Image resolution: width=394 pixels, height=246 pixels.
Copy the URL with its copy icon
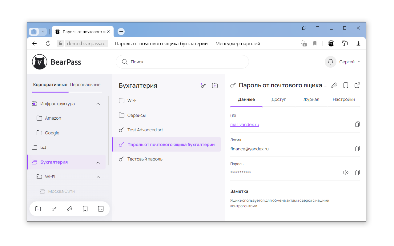(357, 125)
